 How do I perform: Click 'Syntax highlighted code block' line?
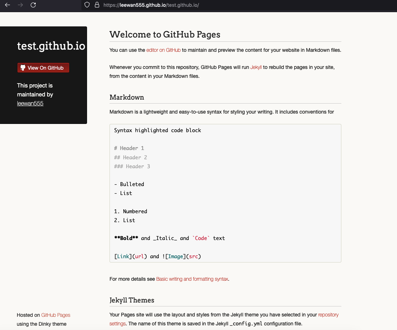click(x=158, y=130)
